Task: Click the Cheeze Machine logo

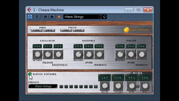Action: [136, 30]
